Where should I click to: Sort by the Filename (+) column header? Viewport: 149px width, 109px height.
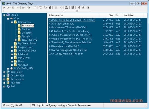[x=56, y=16]
